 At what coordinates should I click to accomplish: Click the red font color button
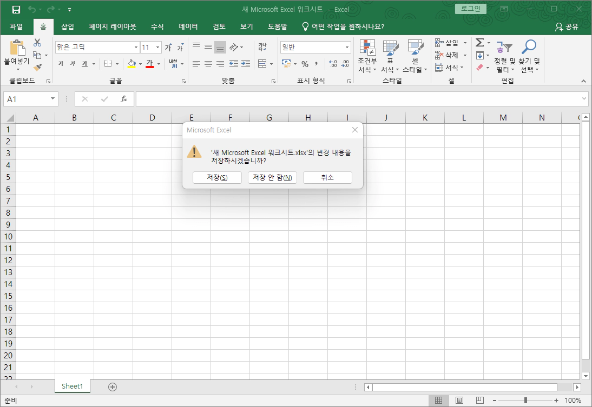(x=150, y=64)
